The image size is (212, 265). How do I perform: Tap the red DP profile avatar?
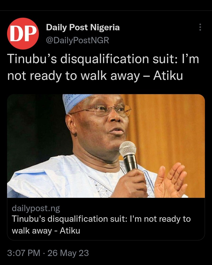[x=23, y=34]
